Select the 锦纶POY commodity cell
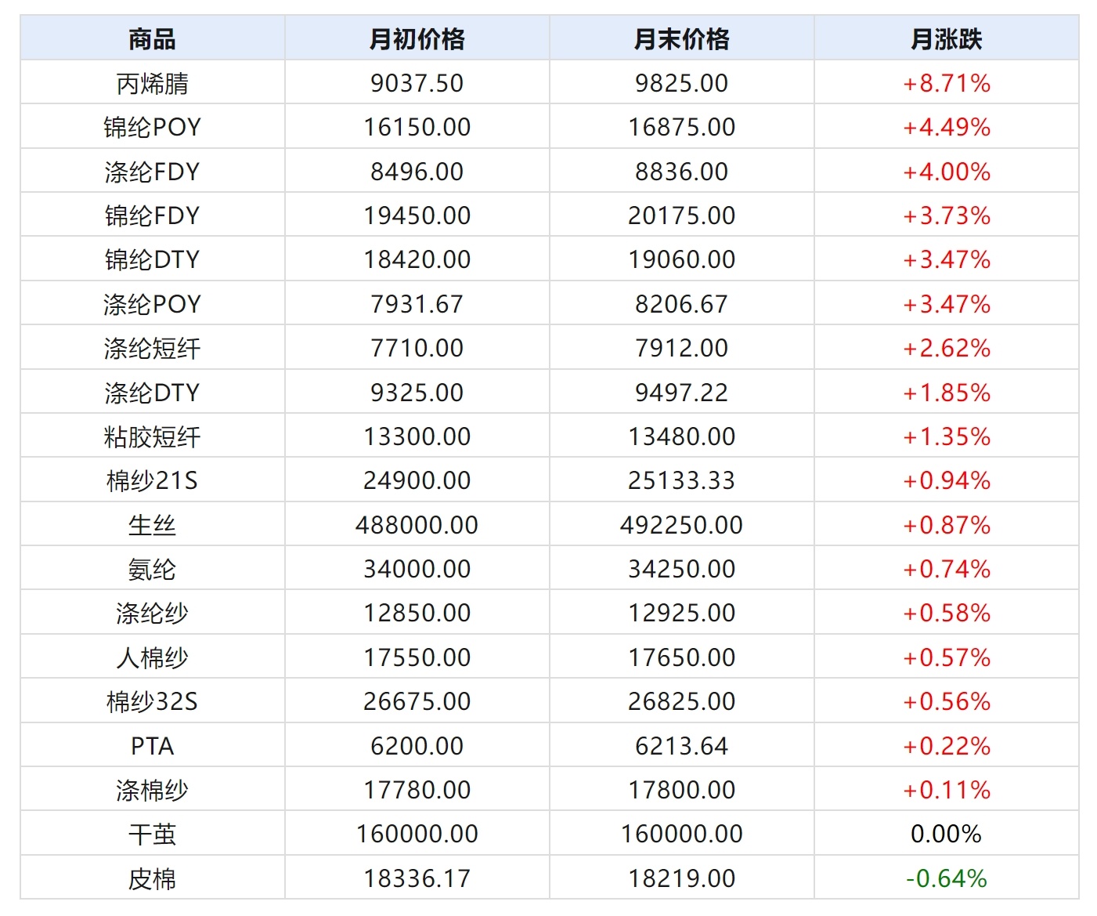 click(152, 127)
